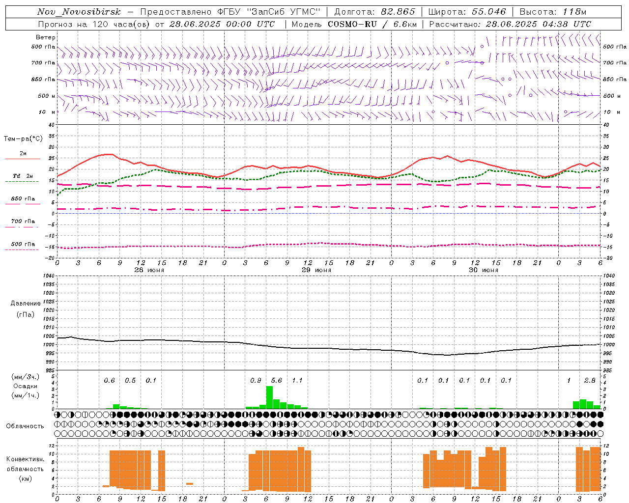Select the elevation text Высота: 118м
The width and height of the screenshot is (629, 503).
553,12
